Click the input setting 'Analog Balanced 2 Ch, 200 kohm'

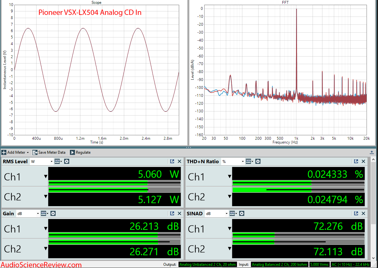[280, 265]
